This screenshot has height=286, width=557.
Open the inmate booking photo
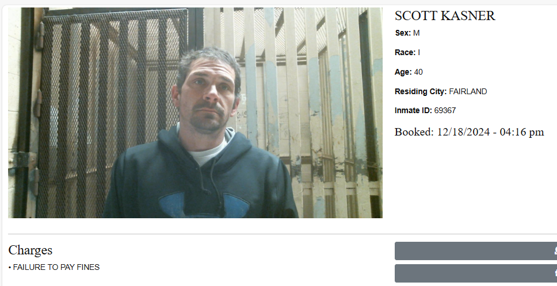[195, 113]
